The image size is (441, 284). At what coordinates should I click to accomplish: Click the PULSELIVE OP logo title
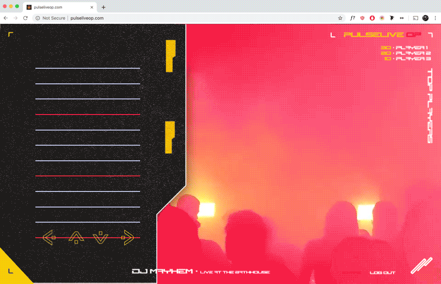click(x=382, y=35)
